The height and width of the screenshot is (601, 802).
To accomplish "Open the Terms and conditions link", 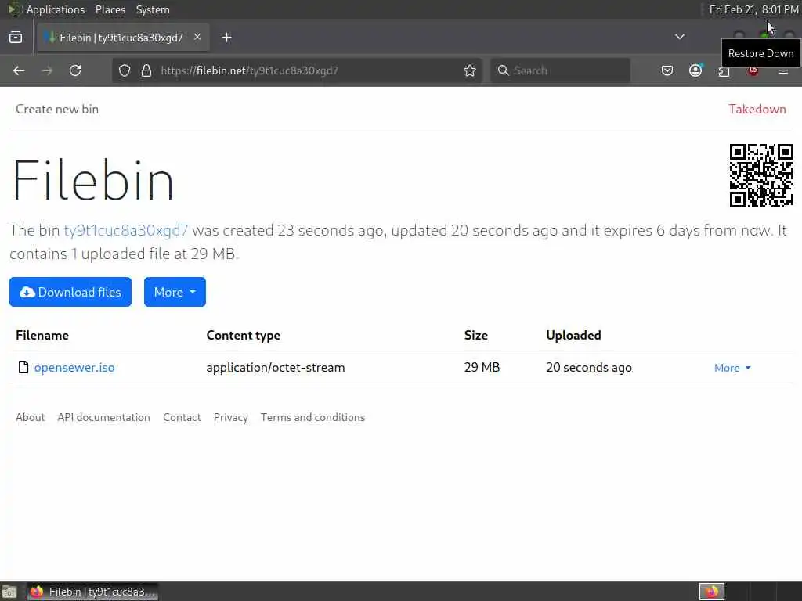I will click(x=312, y=417).
